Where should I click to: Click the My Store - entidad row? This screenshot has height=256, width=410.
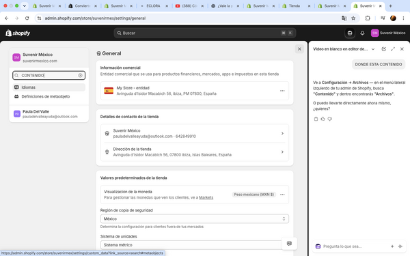[x=195, y=91]
